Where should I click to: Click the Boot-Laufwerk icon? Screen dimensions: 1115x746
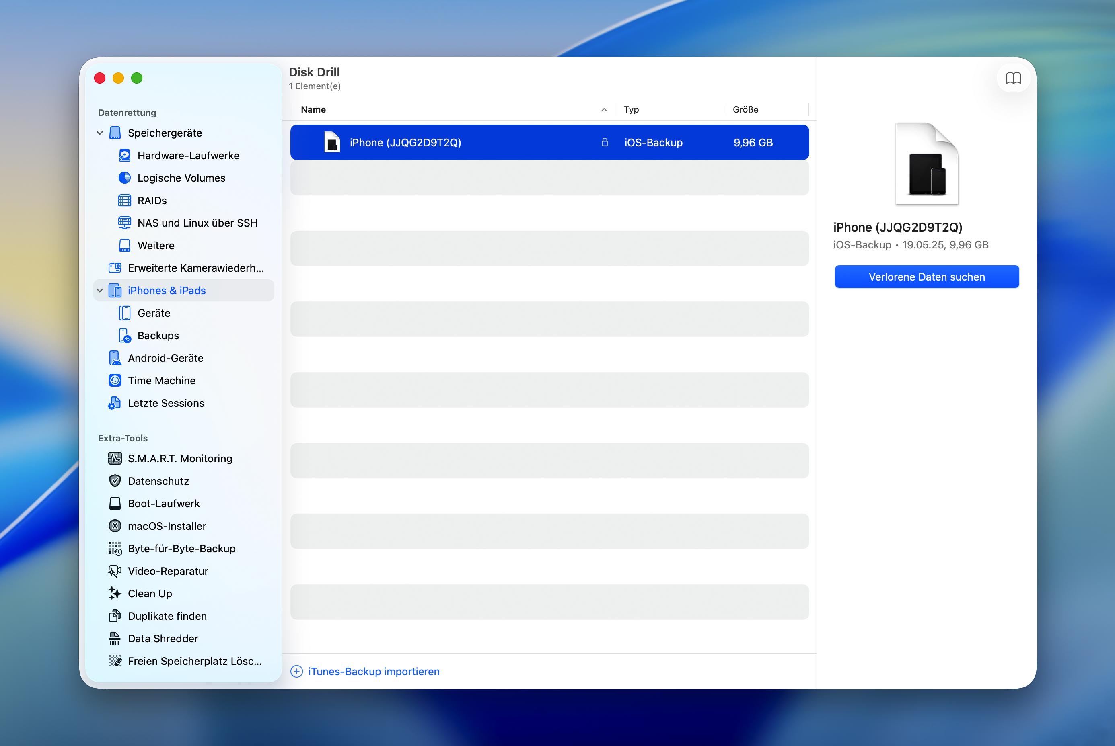pos(115,503)
